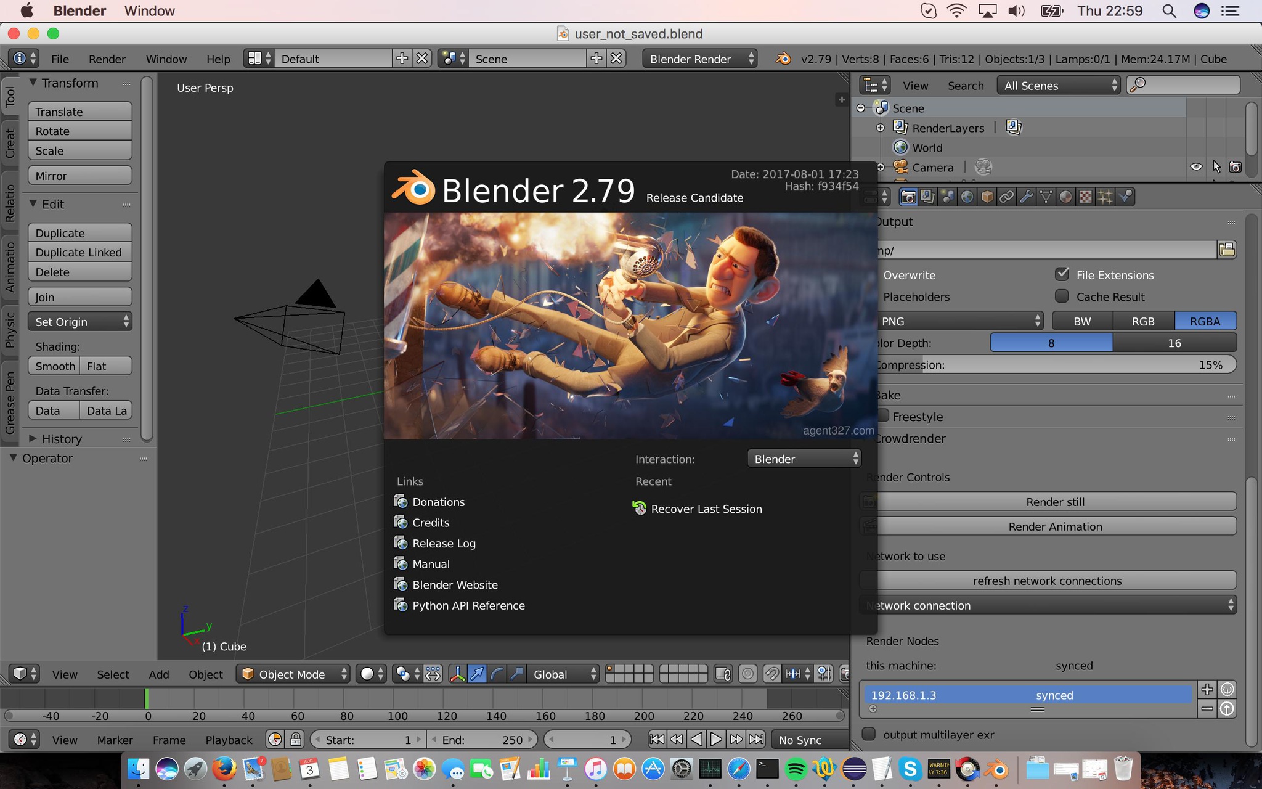Image resolution: width=1262 pixels, height=789 pixels.
Task: Open the Release Log link
Action: [444, 543]
